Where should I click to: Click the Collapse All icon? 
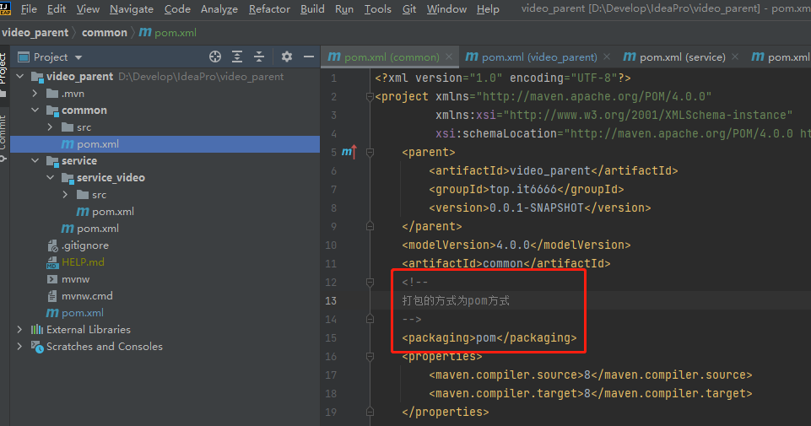259,57
